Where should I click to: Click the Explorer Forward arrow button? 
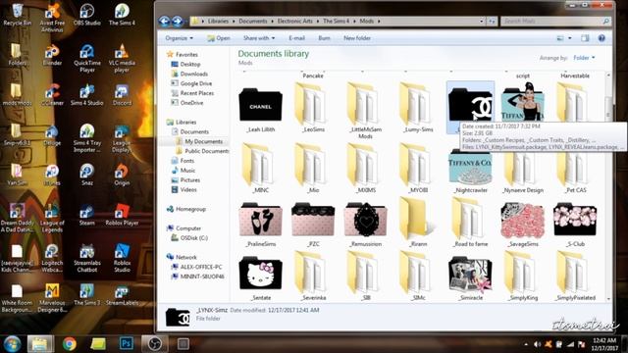178,21
